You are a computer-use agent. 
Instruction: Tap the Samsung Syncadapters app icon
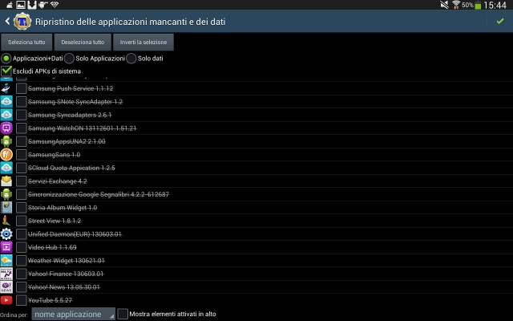[x=6, y=115]
